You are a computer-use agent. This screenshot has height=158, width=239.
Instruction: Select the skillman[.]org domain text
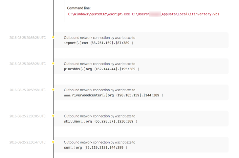coord(78,121)
